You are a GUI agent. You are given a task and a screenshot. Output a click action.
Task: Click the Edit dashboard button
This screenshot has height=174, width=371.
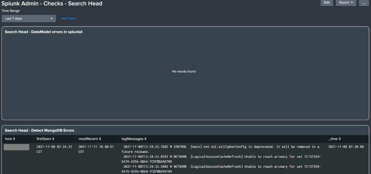tap(327, 3)
